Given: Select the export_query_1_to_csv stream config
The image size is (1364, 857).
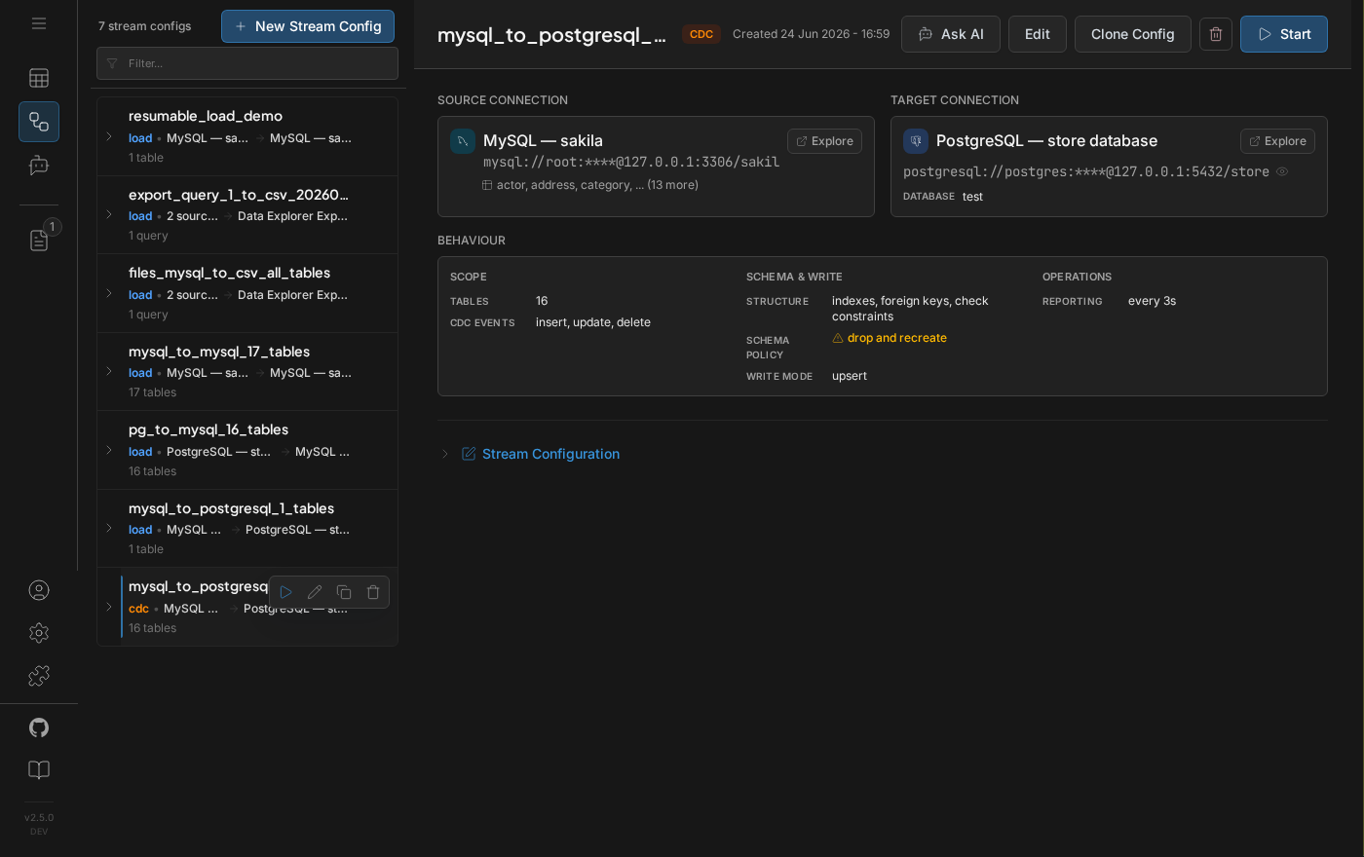Looking at the screenshot, I should tap(247, 214).
